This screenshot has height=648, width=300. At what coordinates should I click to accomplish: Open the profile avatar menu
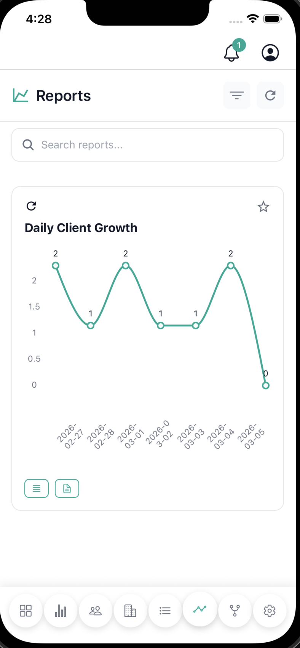pyautogui.click(x=270, y=53)
